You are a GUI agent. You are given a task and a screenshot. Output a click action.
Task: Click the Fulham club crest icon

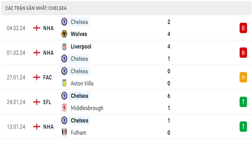[x=64, y=133]
